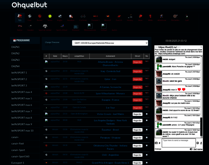Screen dimensions: 209x165
Task: Open the MotoGP category icon
Action: (108, 16)
